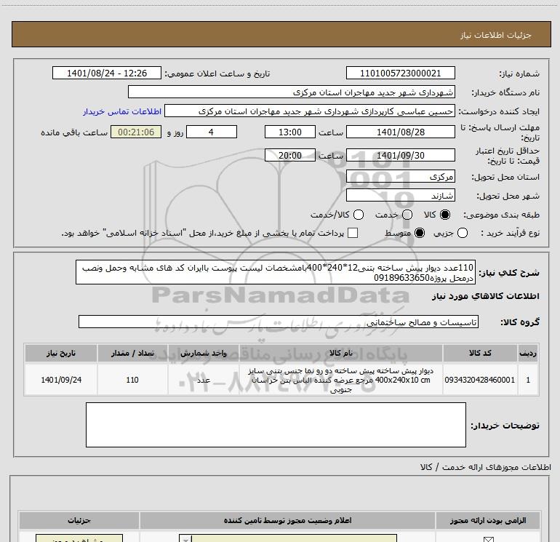560x542 pixels.
Task: Click the buyer organization name field
Action: click(292, 92)
